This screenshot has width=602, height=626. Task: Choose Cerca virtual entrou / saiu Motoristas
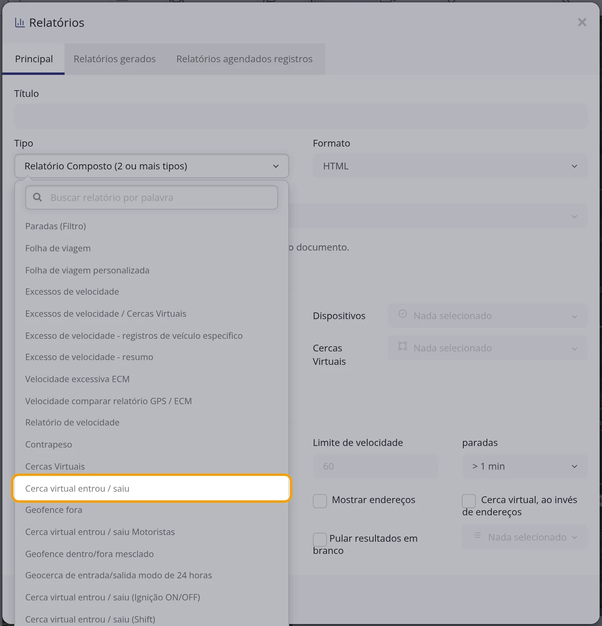[x=152, y=532]
